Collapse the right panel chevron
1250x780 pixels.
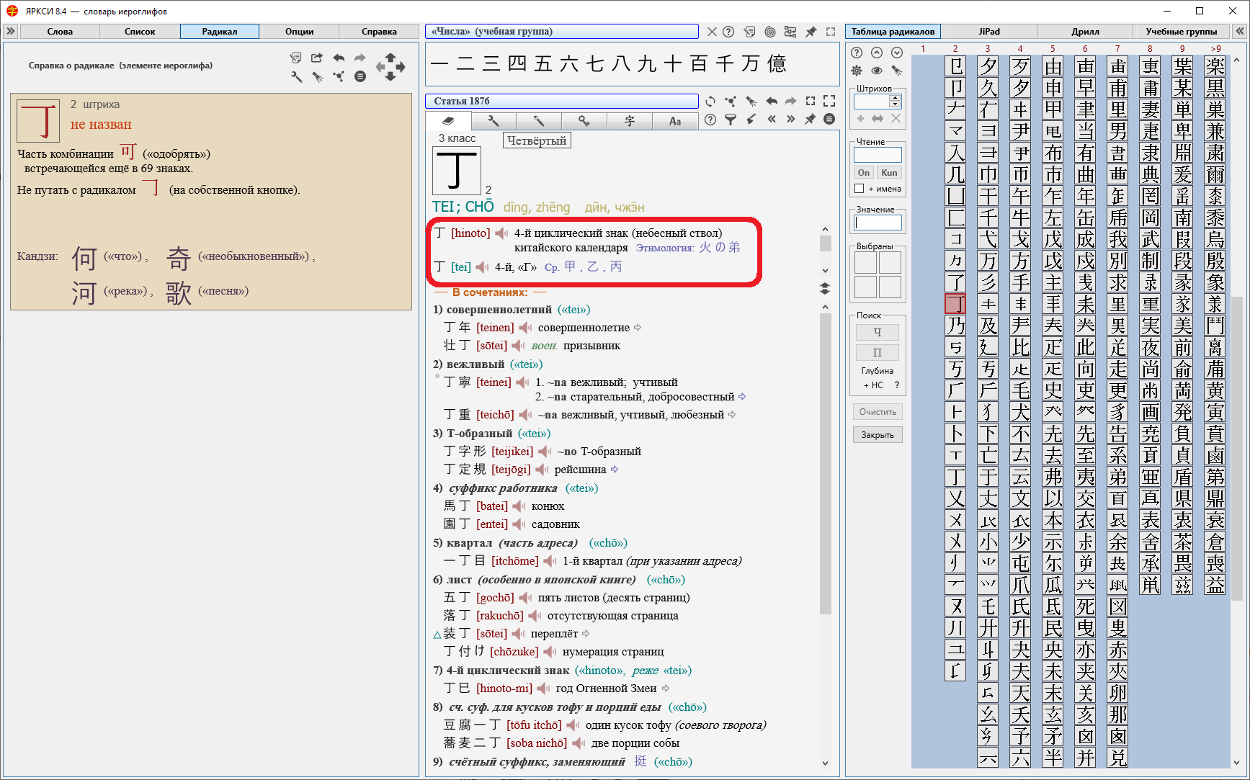pyautogui.click(x=1239, y=31)
